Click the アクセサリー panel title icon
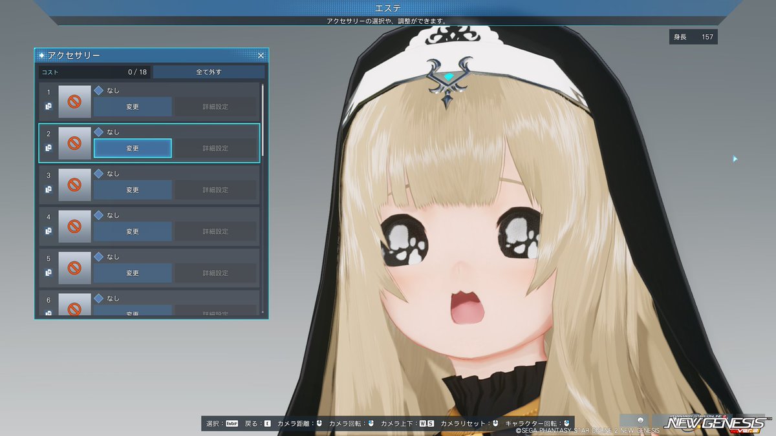Screen dimensions: 776x436 click(x=42, y=56)
